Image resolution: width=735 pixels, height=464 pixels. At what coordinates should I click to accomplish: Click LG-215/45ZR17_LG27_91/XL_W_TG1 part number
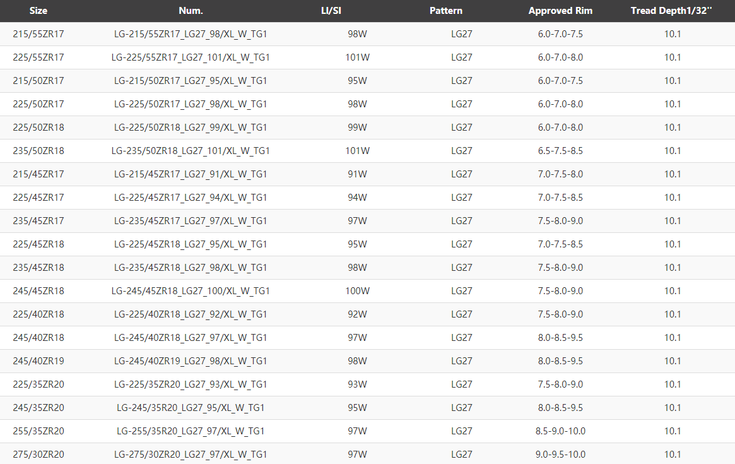pyautogui.click(x=191, y=174)
